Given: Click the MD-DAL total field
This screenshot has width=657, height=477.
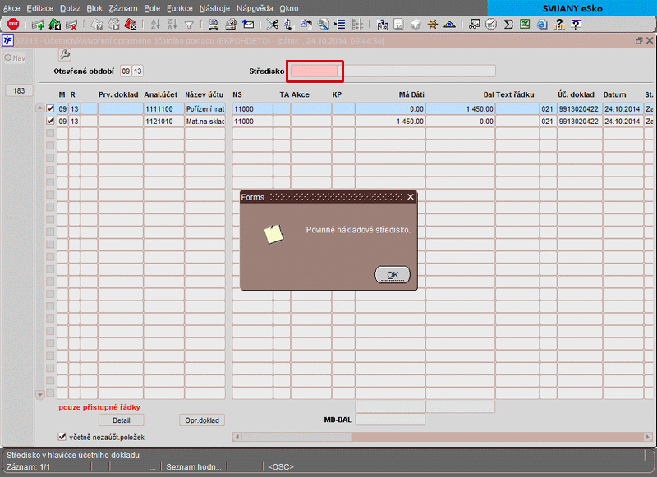Looking at the screenshot, I should pyautogui.click(x=390, y=420).
